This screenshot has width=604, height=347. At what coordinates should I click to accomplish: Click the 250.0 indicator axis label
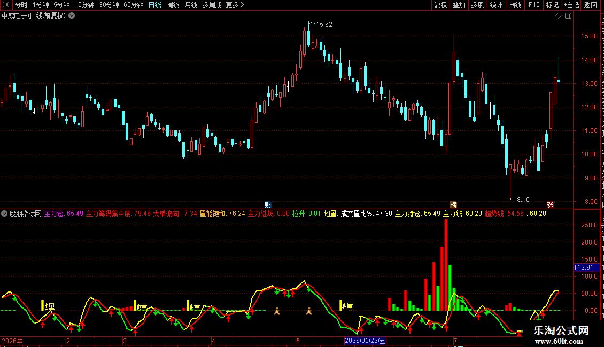click(589, 225)
